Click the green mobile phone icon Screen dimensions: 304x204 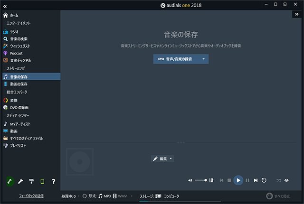[42, 181]
